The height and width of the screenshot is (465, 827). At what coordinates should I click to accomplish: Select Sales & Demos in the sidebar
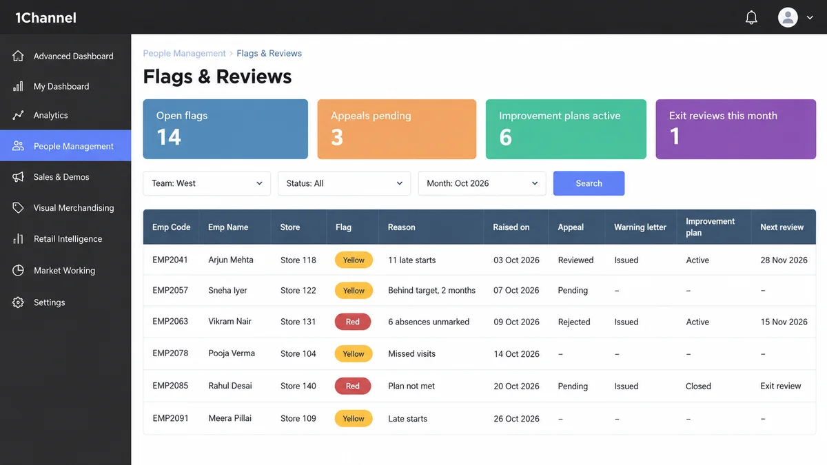click(x=65, y=177)
